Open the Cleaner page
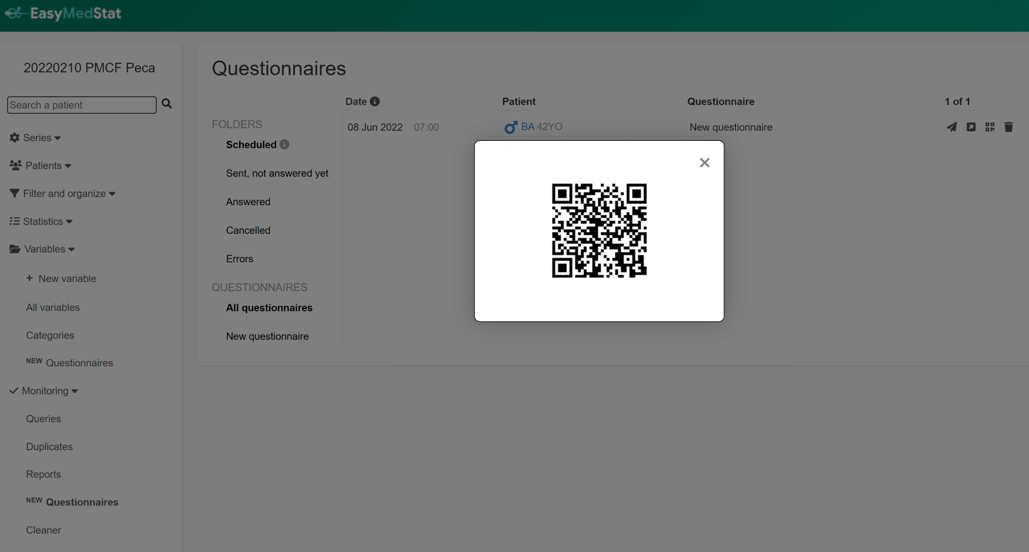The width and height of the screenshot is (1029, 552). point(43,530)
